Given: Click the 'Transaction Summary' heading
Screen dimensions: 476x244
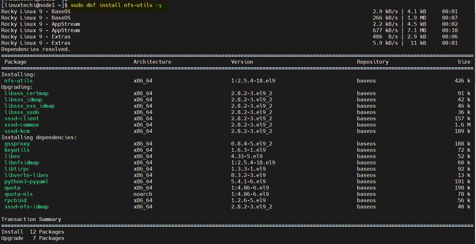Looking at the screenshot, I should (31, 219).
